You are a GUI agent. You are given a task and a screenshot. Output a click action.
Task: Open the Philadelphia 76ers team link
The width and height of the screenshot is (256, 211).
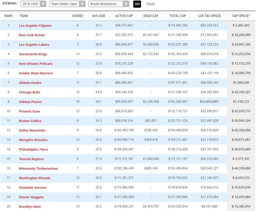(x=33, y=150)
